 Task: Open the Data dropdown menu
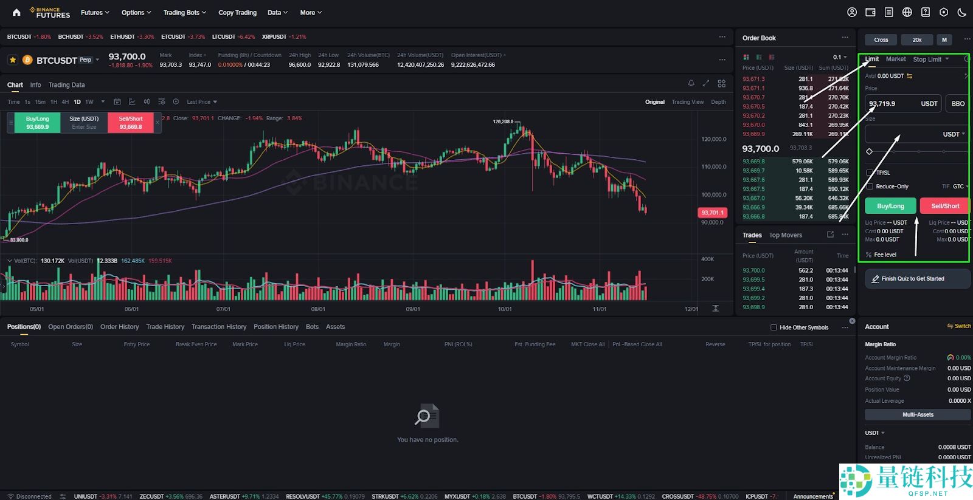pos(278,12)
